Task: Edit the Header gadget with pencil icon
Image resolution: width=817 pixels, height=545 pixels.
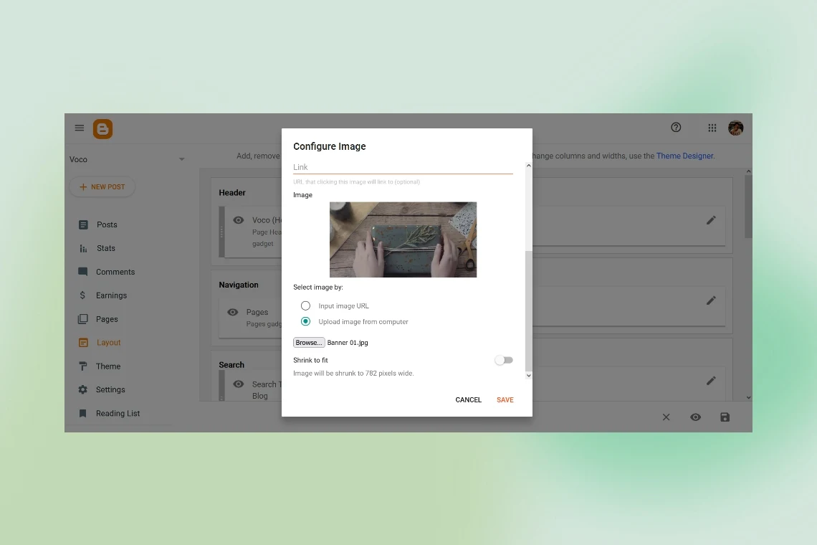Action: coord(711,220)
